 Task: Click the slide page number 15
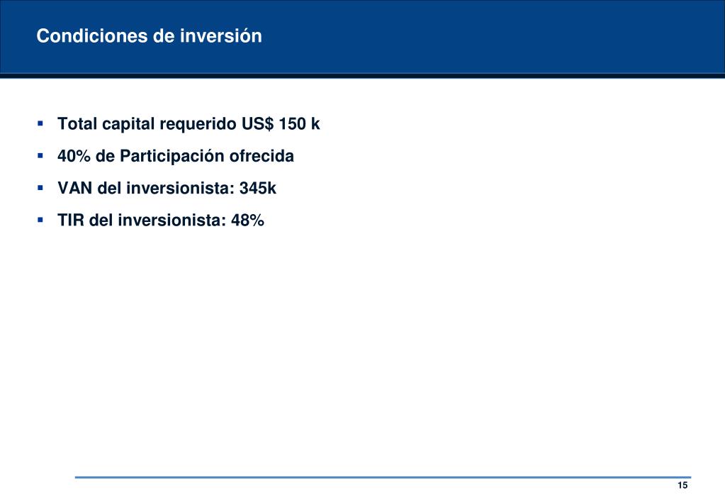[x=682, y=486]
